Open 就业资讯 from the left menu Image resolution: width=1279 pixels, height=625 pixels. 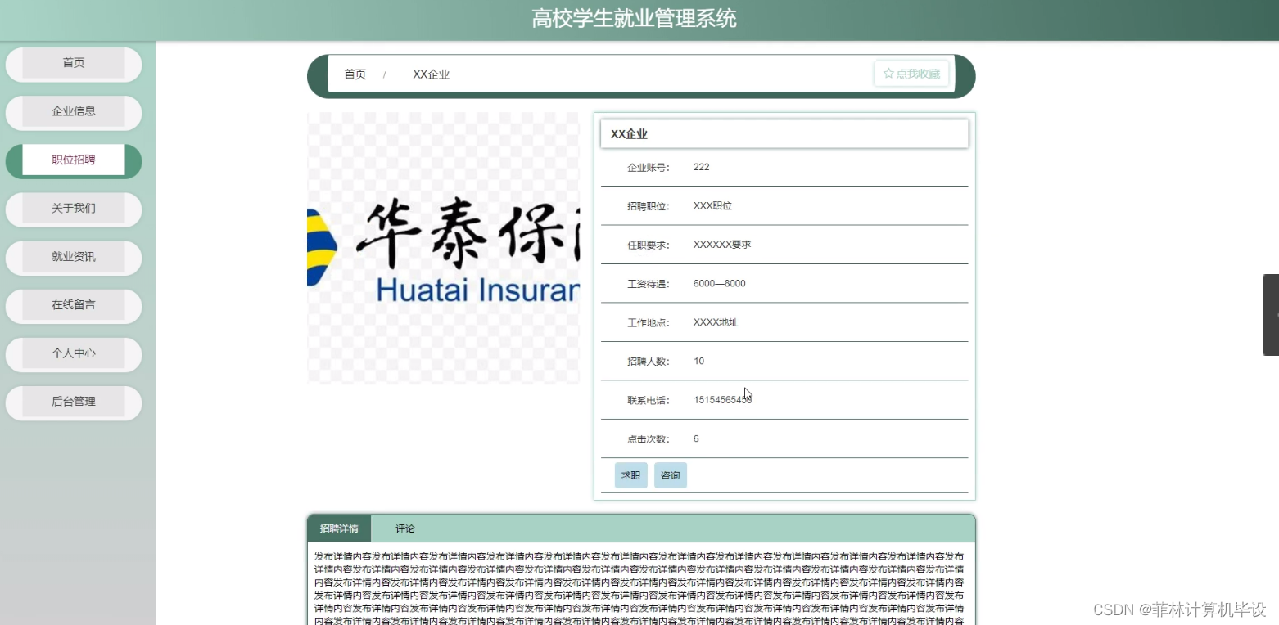[x=73, y=257]
